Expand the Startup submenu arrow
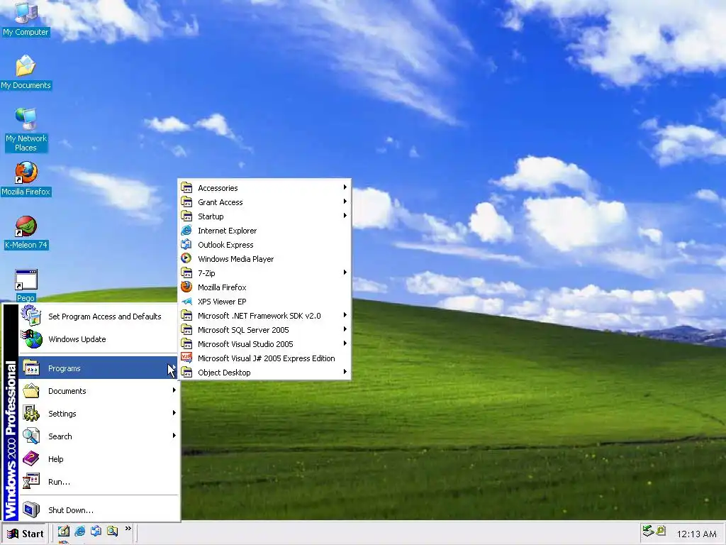 point(345,216)
